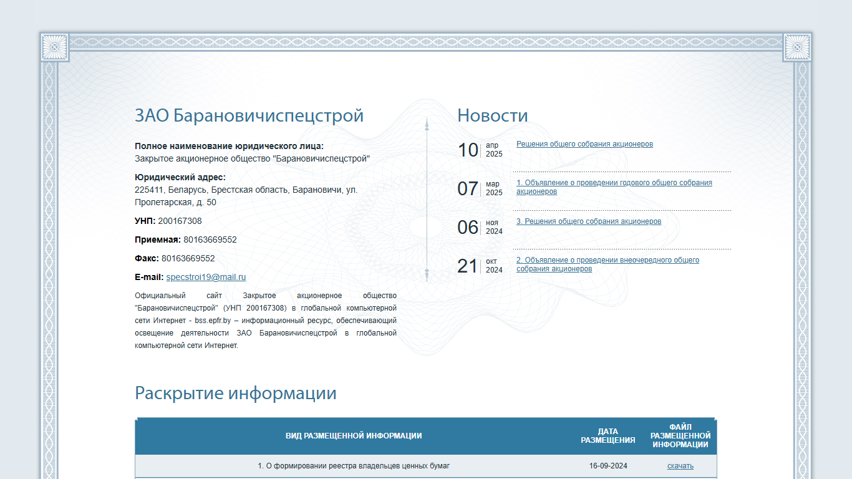852x479 pixels.
Task: Click the Файл размещенной информации column header
Action: (x=680, y=436)
